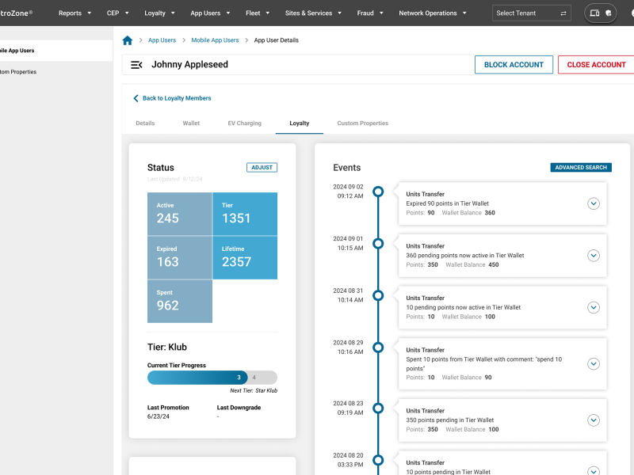Expand the 360 pending points event chevron

tap(594, 255)
